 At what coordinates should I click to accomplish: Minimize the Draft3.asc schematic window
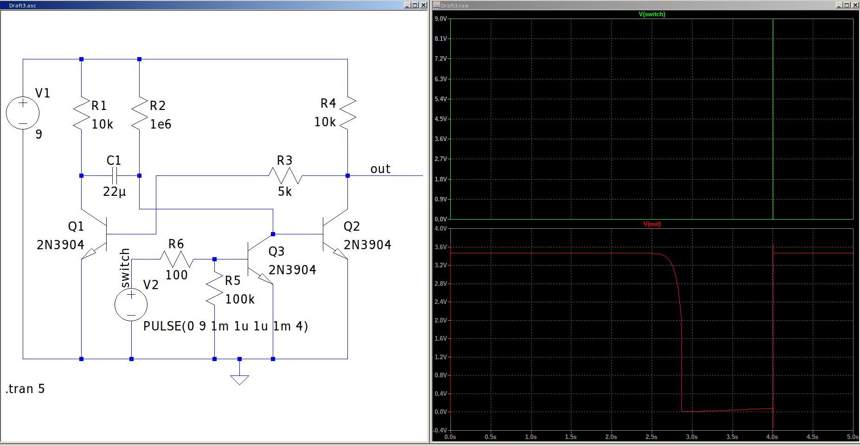click(x=407, y=5)
